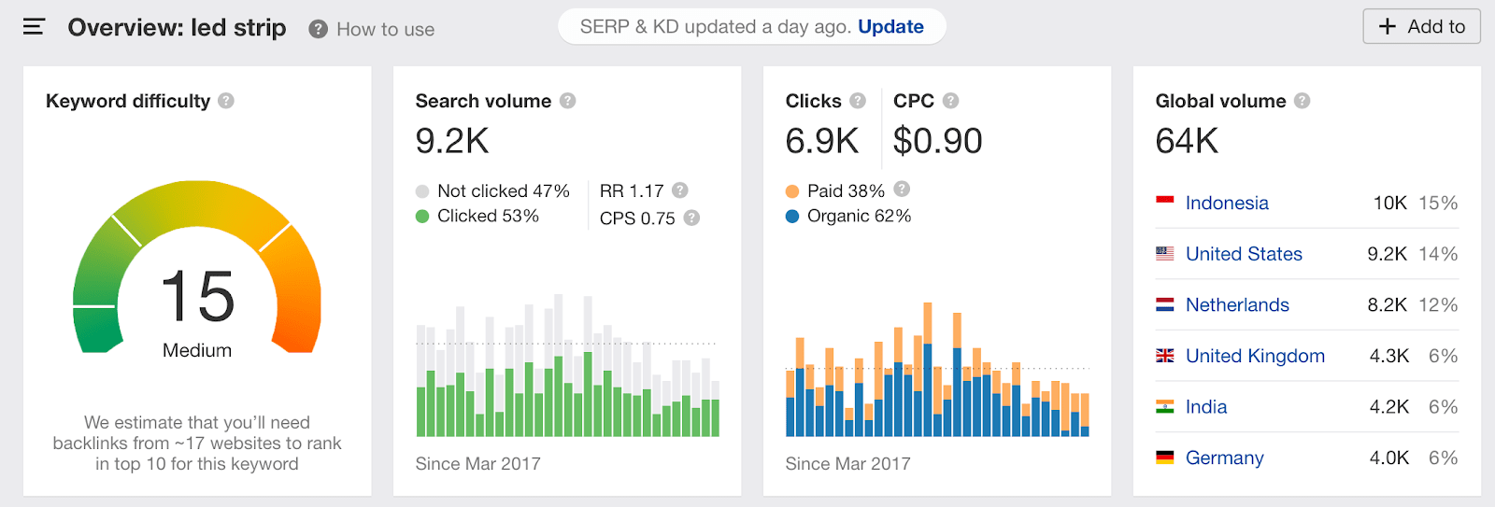Click help icon next to CPS 0.75

(691, 218)
